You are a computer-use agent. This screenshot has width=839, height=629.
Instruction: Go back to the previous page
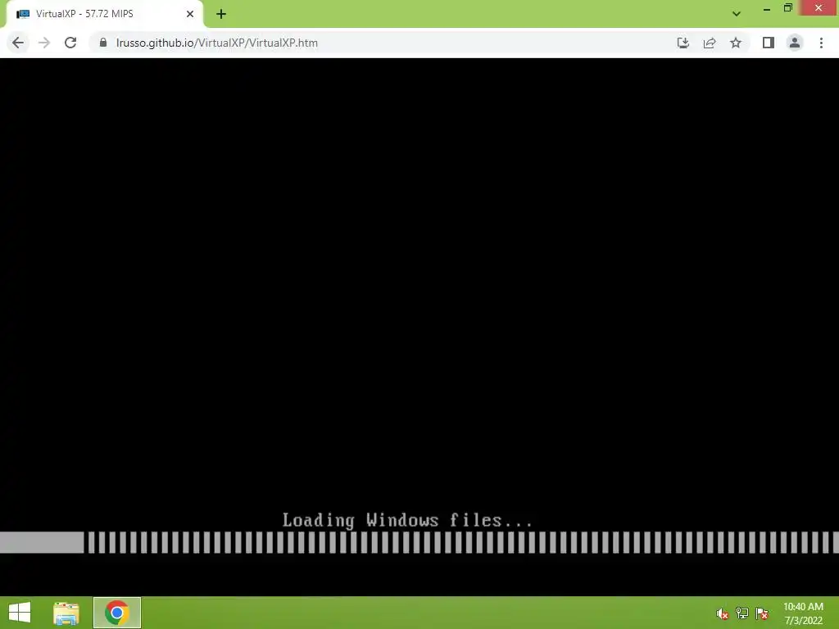click(18, 43)
